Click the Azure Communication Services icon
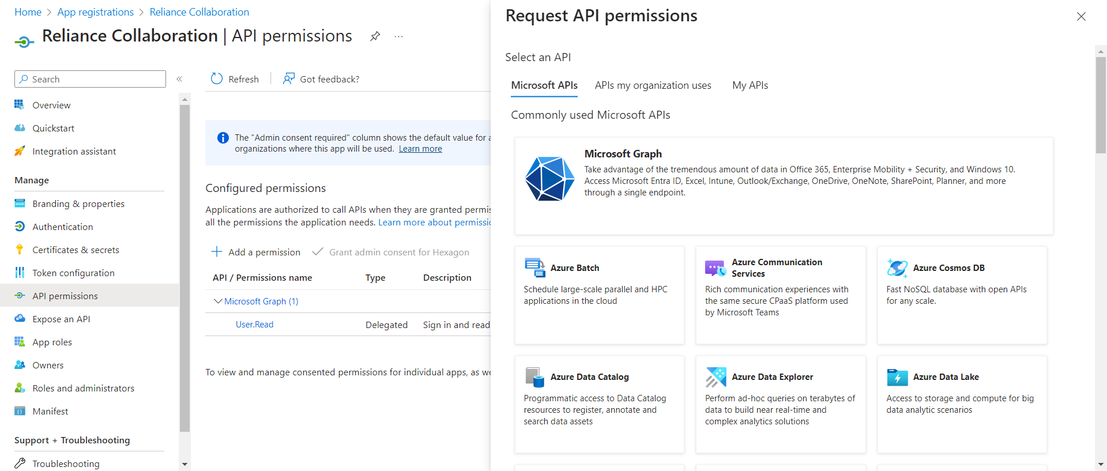 716,268
